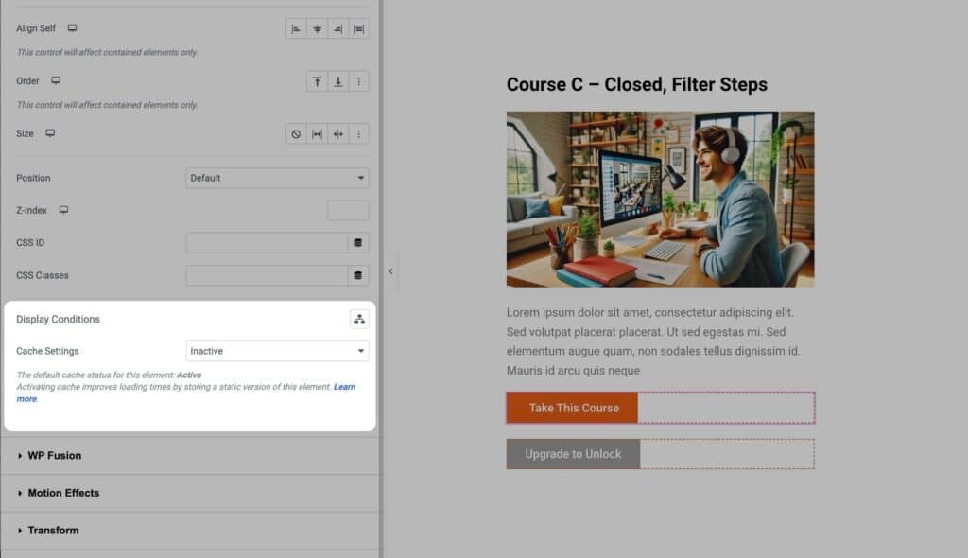Open dynamic tags for CSS Classes
This screenshot has width=968, height=558.
pyautogui.click(x=358, y=275)
